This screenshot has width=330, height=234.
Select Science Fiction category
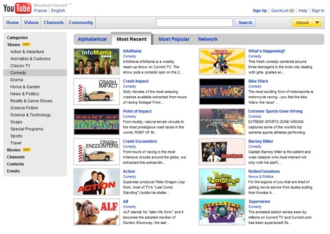tap(24, 108)
